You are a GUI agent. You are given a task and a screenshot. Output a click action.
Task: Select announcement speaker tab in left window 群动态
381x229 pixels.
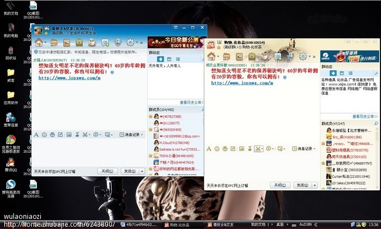(160, 59)
